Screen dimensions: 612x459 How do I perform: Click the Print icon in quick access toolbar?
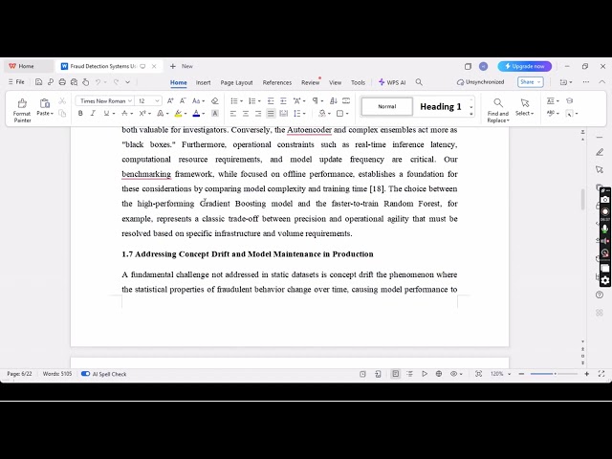tap(62, 82)
